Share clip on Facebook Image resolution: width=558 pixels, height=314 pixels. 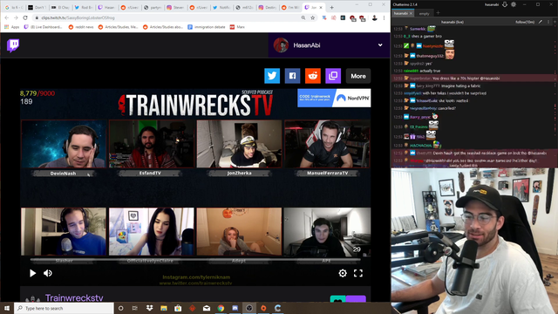[293, 76]
